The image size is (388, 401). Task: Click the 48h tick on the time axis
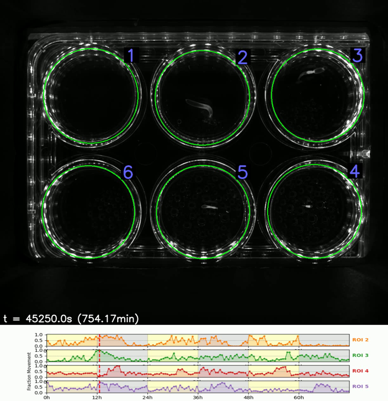click(x=248, y=398)
